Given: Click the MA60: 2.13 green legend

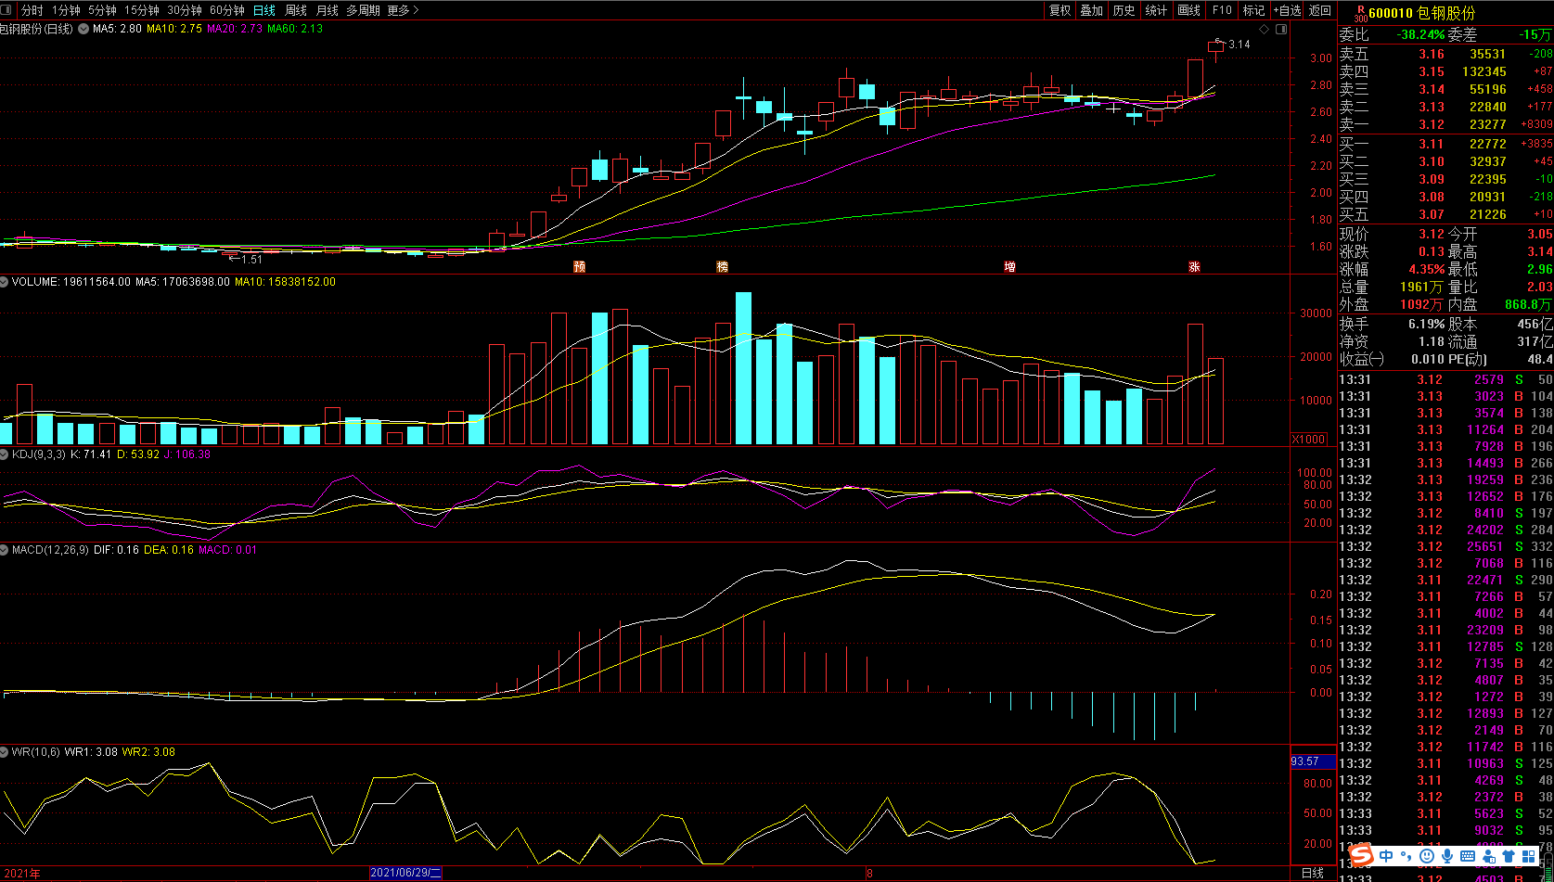Looking at the screenshot, I should click(x=295, y=30).
